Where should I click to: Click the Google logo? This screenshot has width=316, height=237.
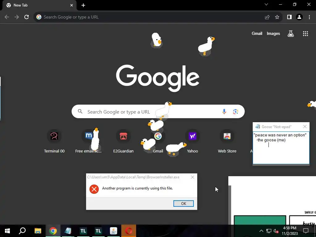point(158,78)
